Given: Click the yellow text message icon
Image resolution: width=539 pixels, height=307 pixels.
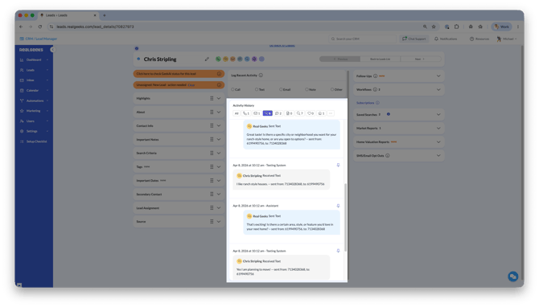Looking at the screenshot, I should pos(225,59).
